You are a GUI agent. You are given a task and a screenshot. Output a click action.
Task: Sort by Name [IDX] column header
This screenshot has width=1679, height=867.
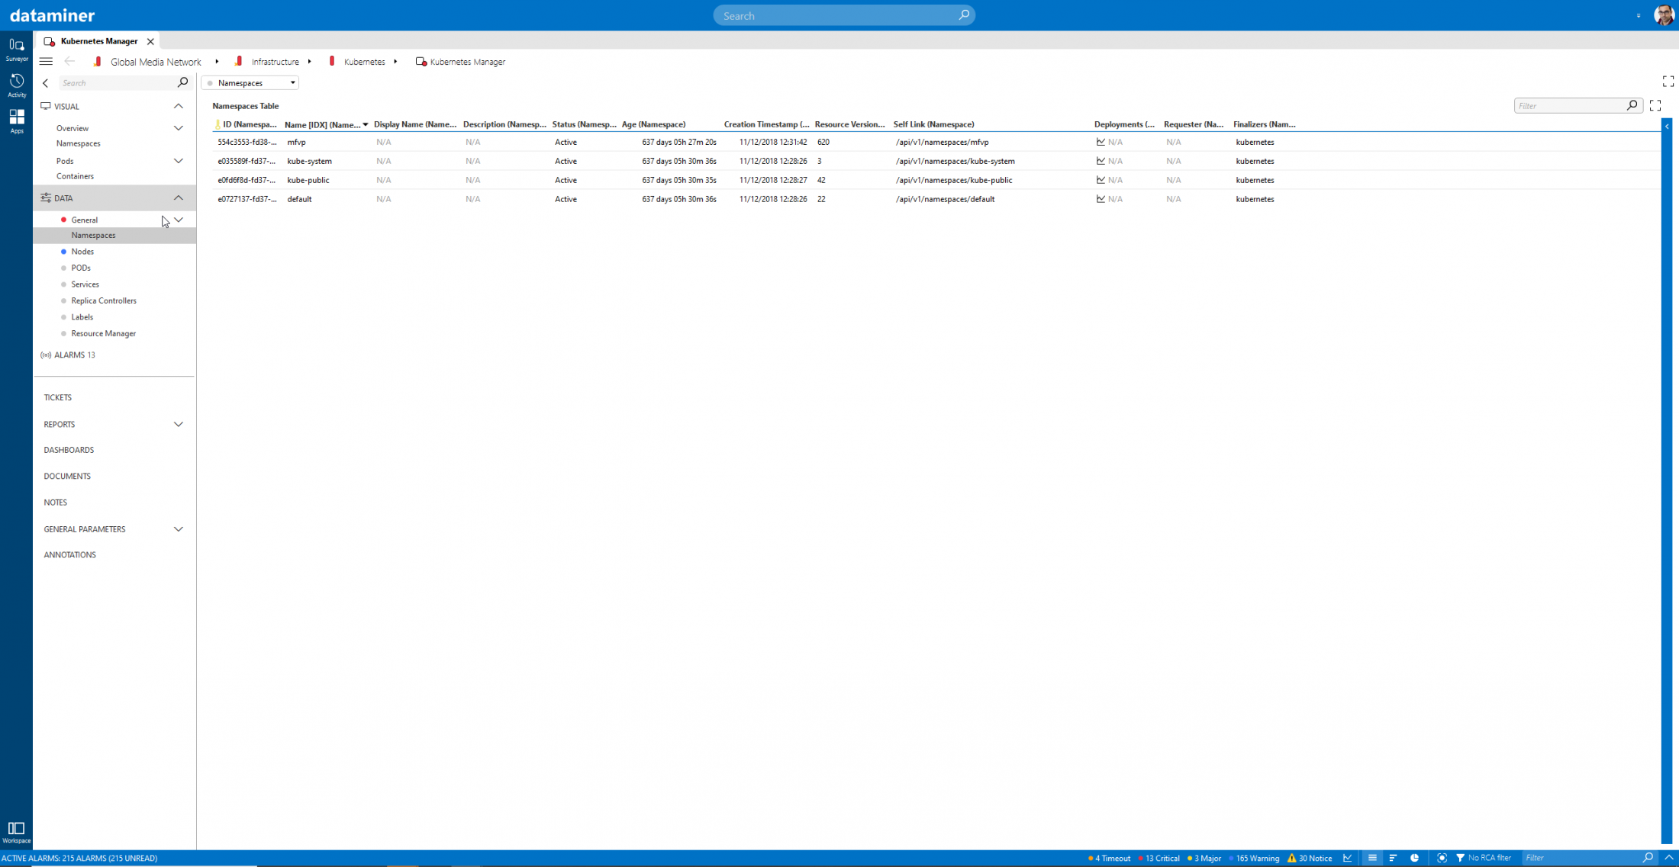(x=326, y=124)
